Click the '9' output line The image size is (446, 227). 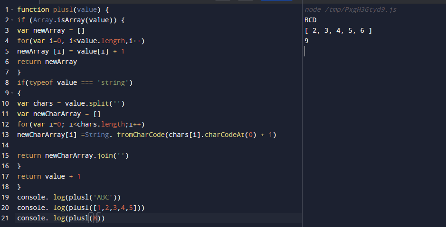(306, 41)
